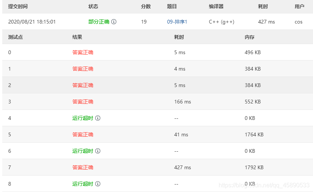The width and height of the screenshot is (313, 192).
Task: Click 5 ms time in test point 0 row
Action: pos(180,52)
